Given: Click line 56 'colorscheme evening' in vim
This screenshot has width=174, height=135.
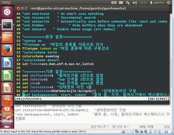Looking at the screenshot, I should coord(41,56).
